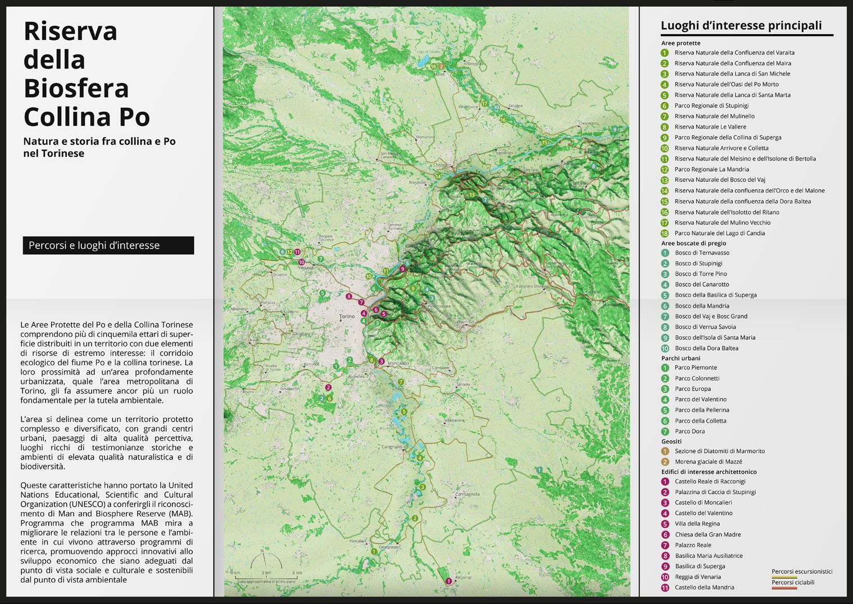Click map marker 17 near Rondissone

click(484, 104)
